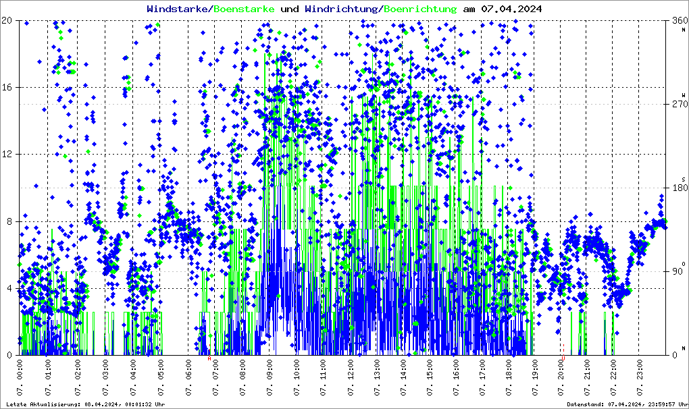Image resolution: width=689 pixels, height=409 pixels.
Task: Click left axis value 12
Action: point(7,155)
